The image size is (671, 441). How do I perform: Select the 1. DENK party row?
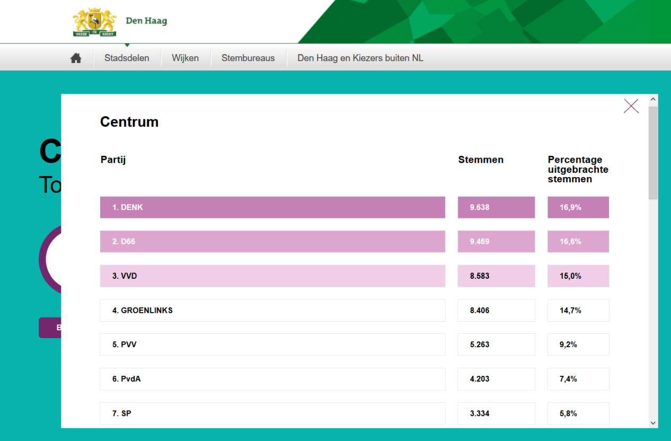(x=273, y=207)
